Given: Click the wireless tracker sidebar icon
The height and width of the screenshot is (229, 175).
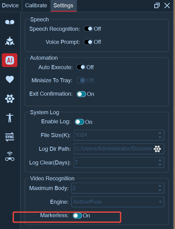Looking at the screenshot, I should coord(10,156).
